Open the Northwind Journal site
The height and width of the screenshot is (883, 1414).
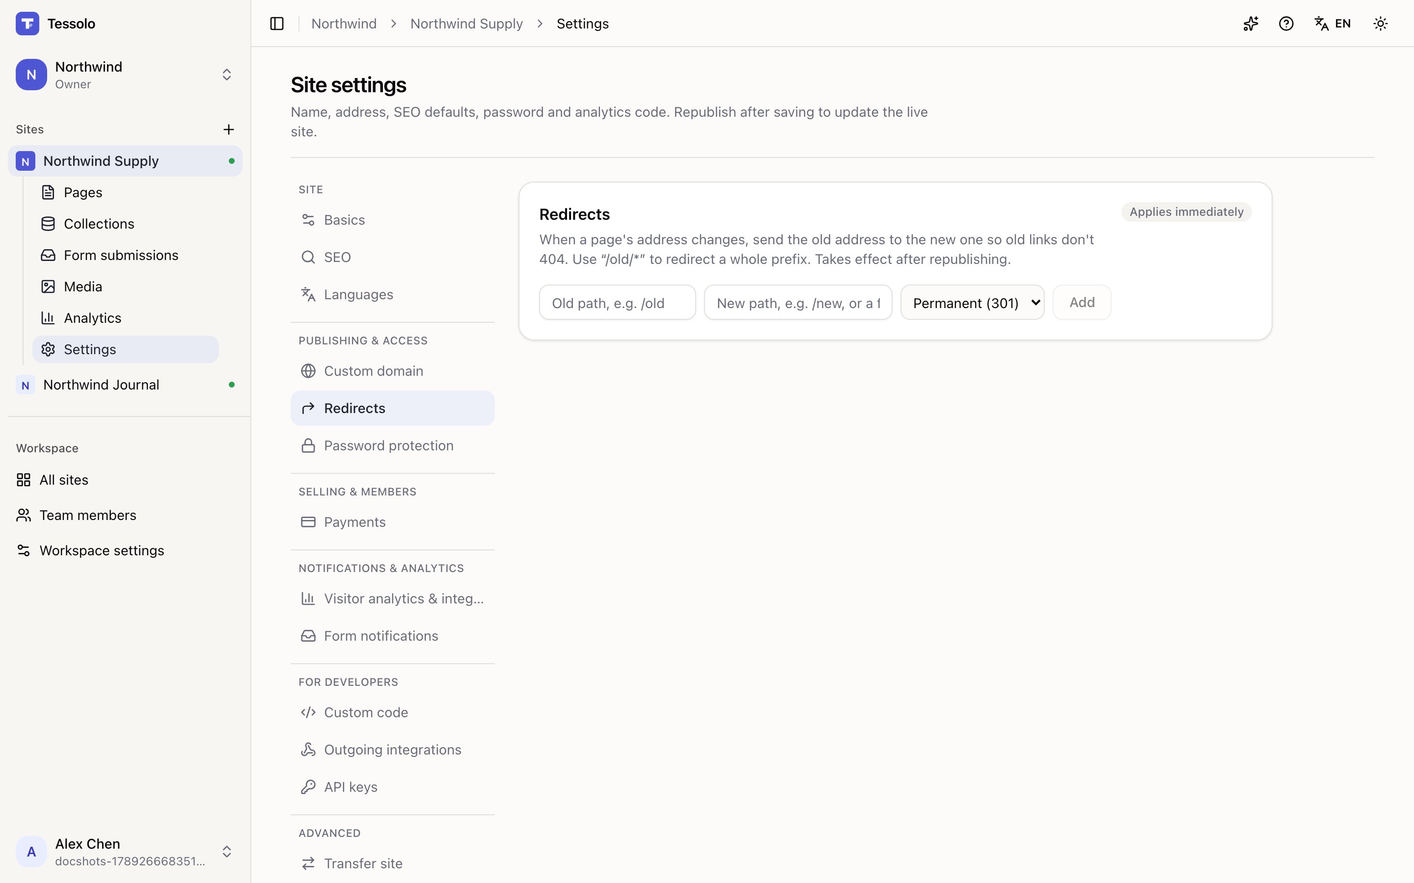pos(125,385)
